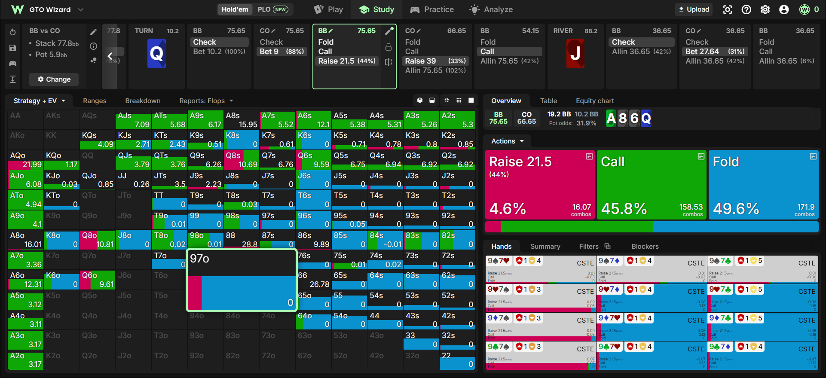826x378 pixels.
Task: Toggle the lock icon in the active BB panel
Action: (389, 47)
